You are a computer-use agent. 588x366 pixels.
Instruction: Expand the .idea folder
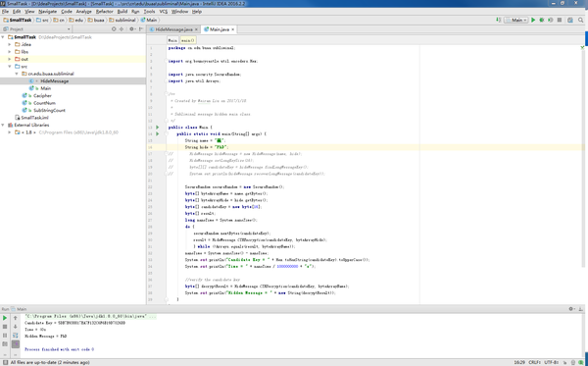click(10, 44)
